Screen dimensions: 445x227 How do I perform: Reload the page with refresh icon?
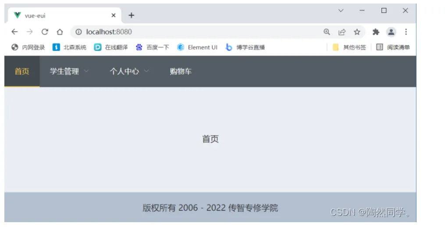tap(45, 32)
